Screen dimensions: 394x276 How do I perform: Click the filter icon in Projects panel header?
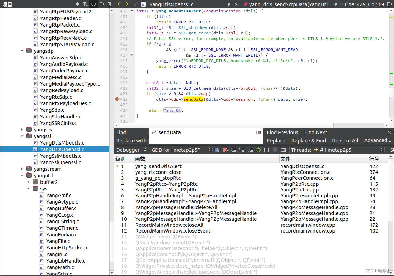(x=85, y=4)
